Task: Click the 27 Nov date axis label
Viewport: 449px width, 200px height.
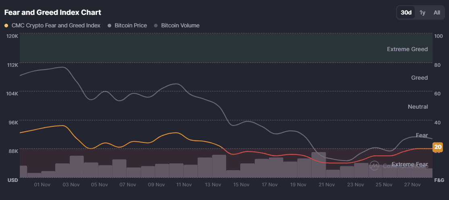Action: (412, 185)
